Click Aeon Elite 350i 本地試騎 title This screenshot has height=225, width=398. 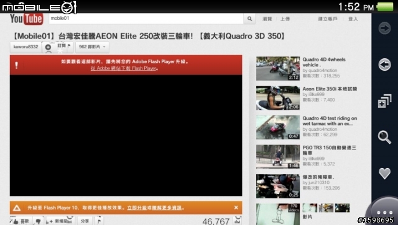(330, 89)
